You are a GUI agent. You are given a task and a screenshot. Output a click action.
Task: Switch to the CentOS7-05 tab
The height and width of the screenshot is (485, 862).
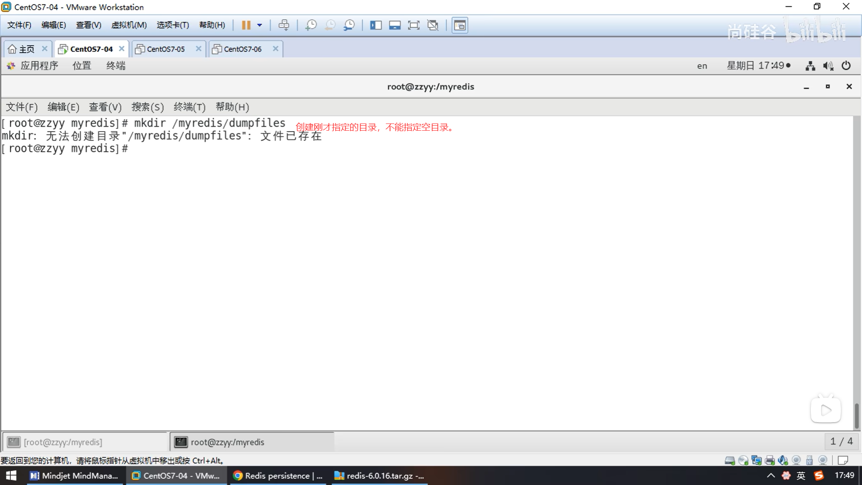coord(166,49)
